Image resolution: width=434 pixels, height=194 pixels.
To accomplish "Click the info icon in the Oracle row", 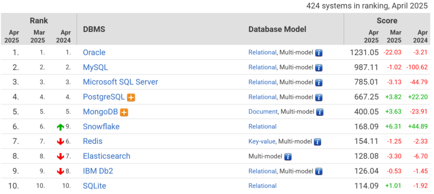I will (319, 53).
